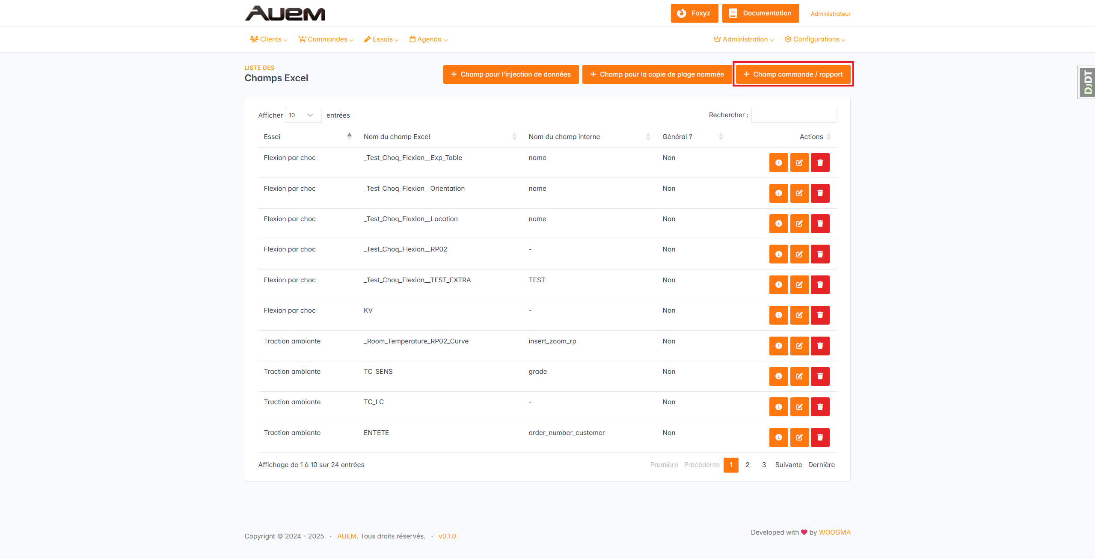Show info for ENTETE row
This screenshot has width=1095, height=559.
(778, 438)
